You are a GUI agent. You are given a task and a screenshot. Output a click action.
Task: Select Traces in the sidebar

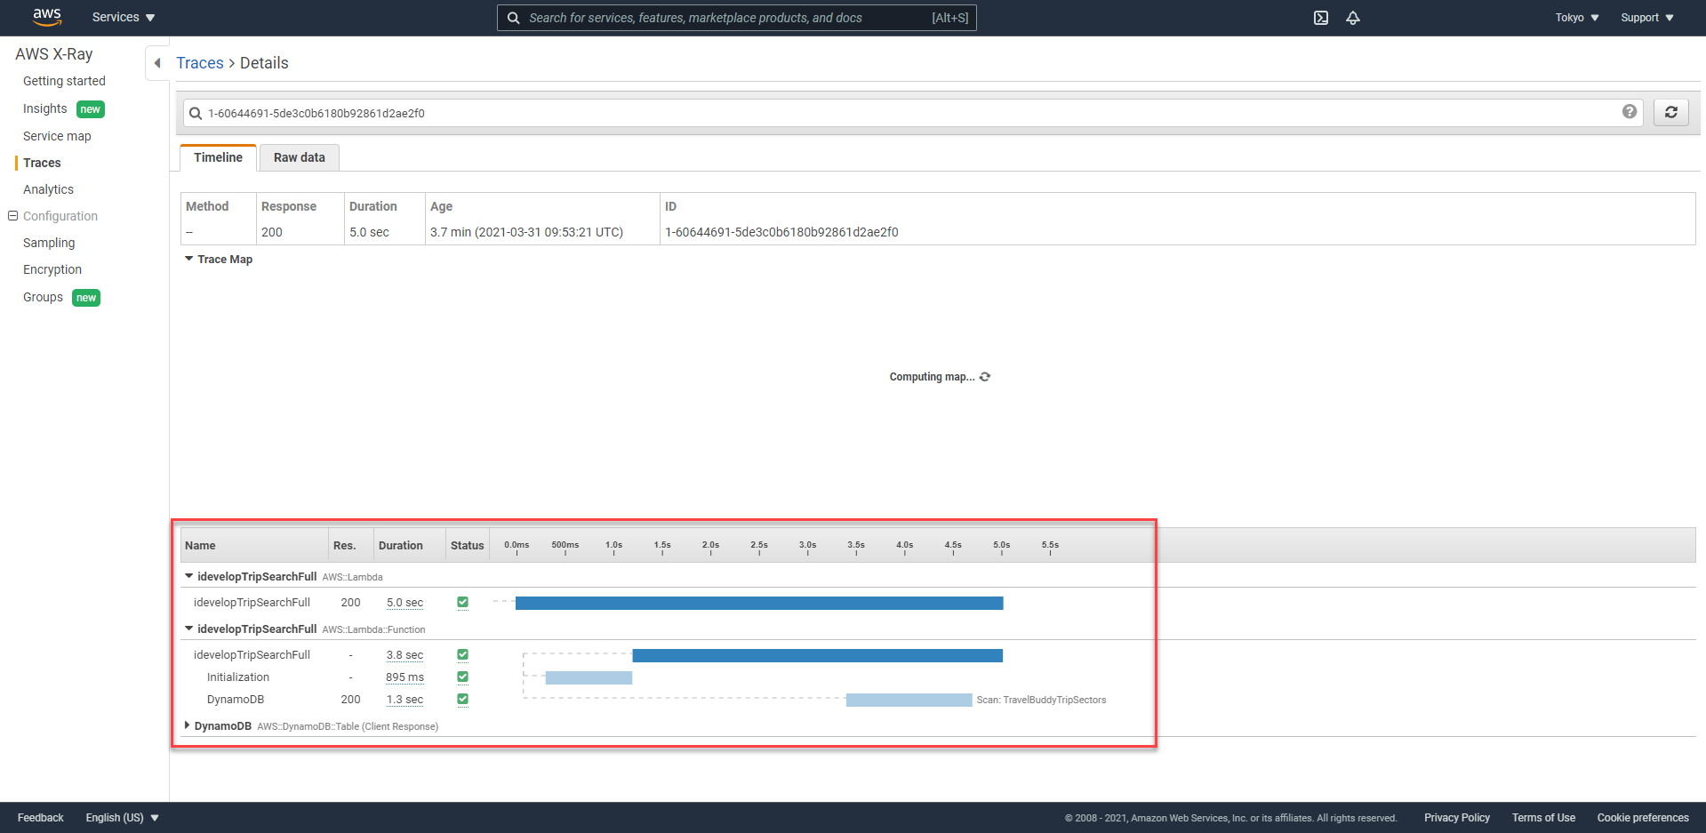[x=42, y=163]
